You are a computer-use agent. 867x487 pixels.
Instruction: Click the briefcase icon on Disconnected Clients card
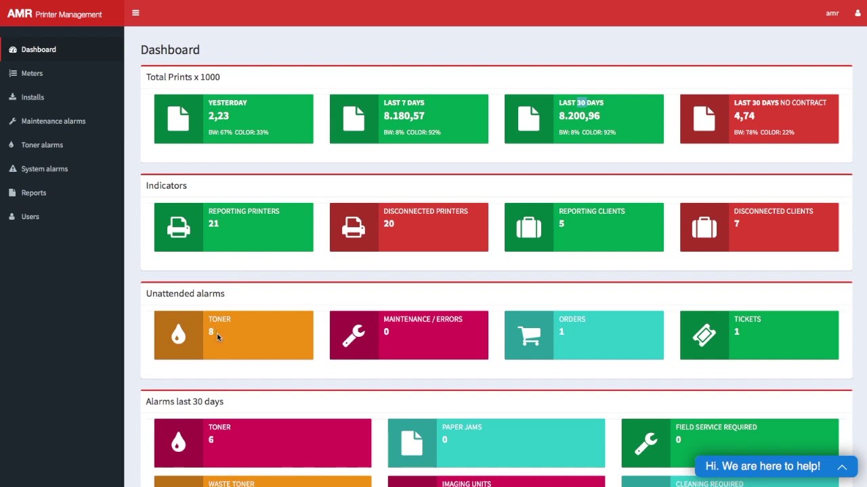[704, 227]
